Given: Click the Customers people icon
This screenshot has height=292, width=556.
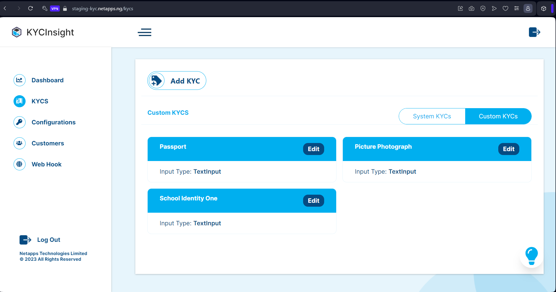Looking at the screenshot, I should click(x=20, y=143).
